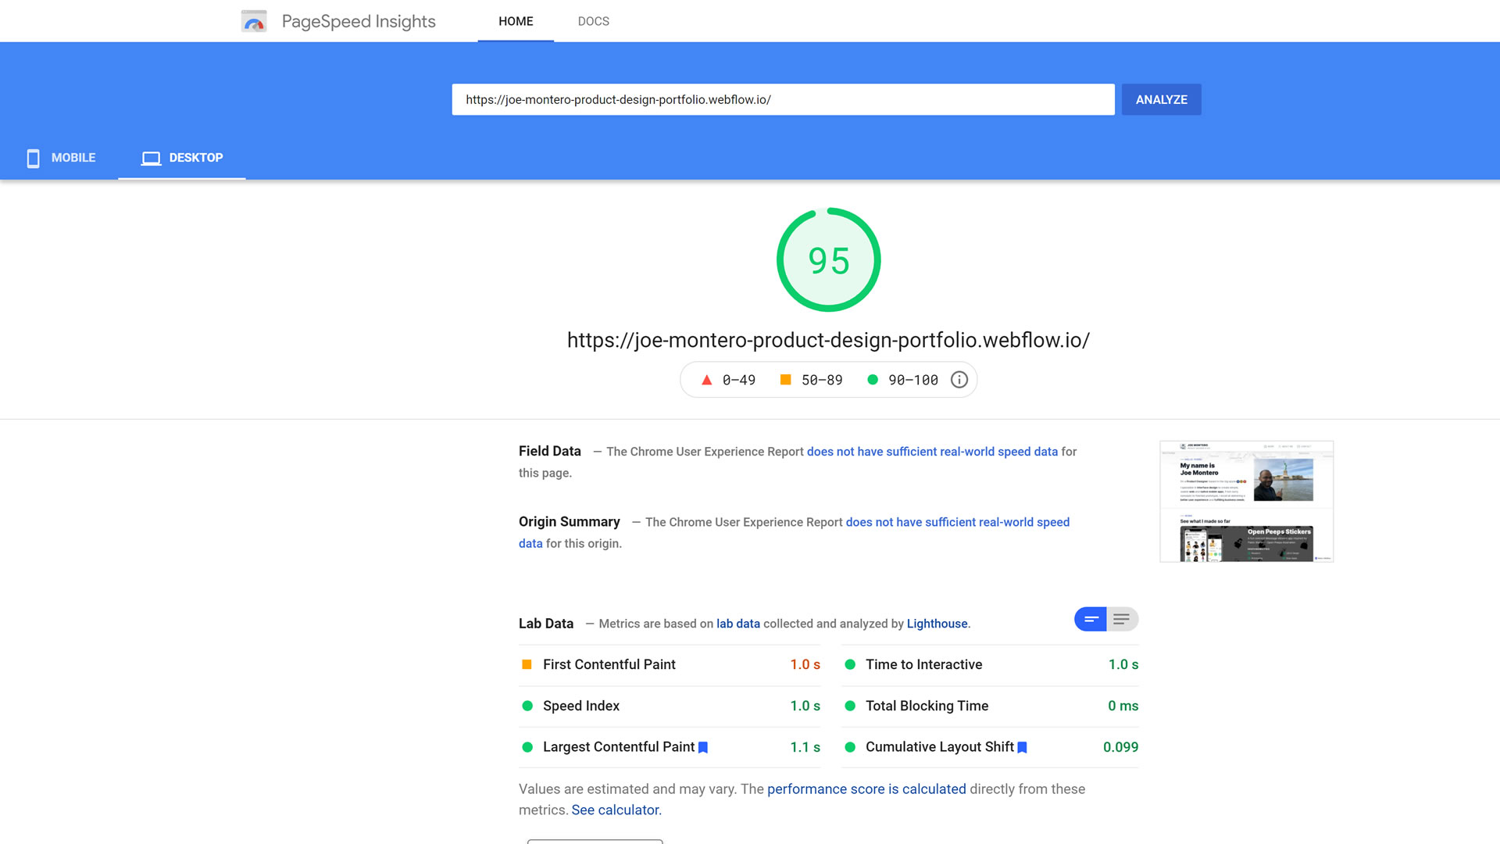This screenshot has width=1500, height=844.
Task: Click the Total Blocking Time green status dot
Action: (x=850, y=706)
